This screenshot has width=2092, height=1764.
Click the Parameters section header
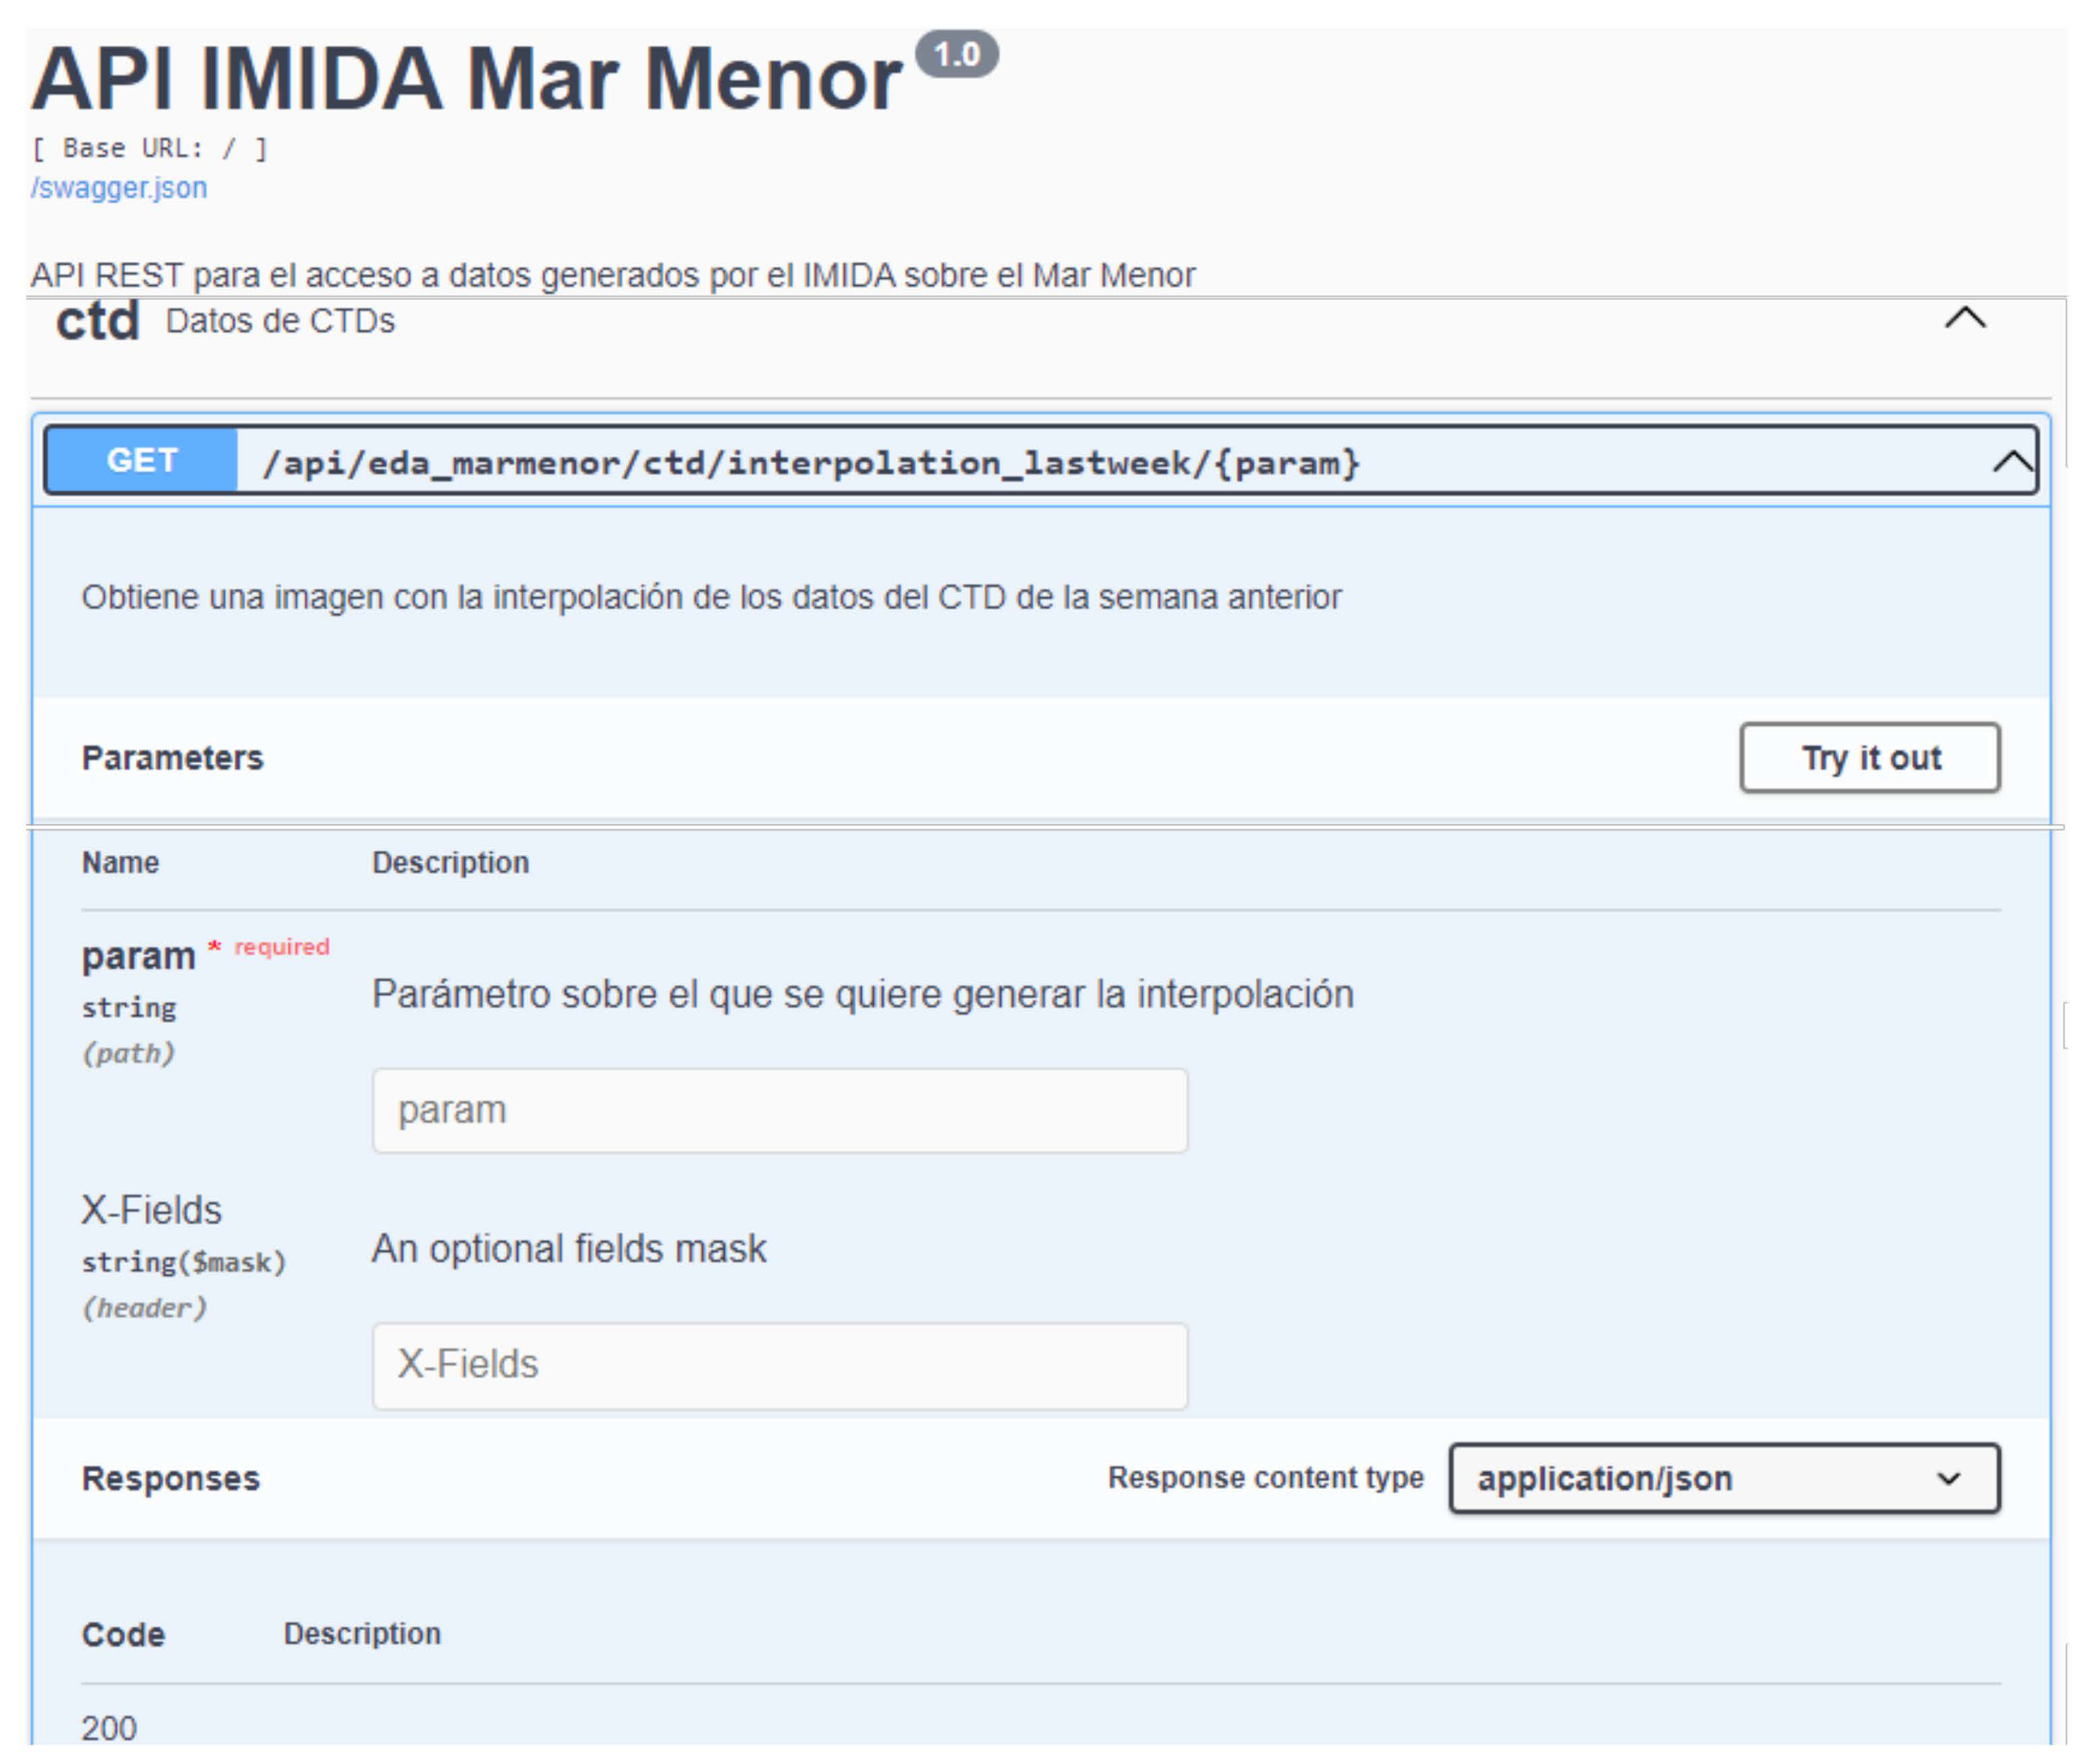[x=172, y=758]
